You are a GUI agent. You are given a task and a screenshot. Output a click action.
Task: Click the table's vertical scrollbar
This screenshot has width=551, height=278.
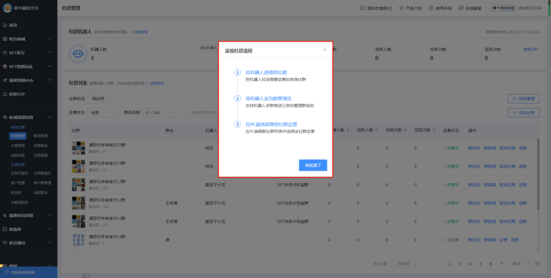[x=538, y=172]
